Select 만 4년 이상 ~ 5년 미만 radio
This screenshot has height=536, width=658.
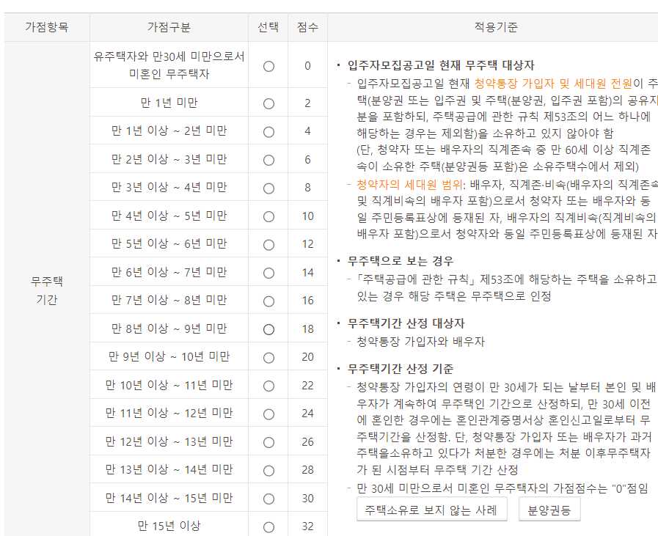(x=268, y=217)
